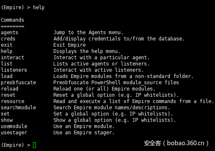Click the 'show' command entry
The image size is (215, 151).
coord(7,120)
